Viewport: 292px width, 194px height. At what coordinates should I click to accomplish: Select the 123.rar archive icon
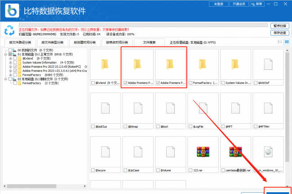click(203, 152)
